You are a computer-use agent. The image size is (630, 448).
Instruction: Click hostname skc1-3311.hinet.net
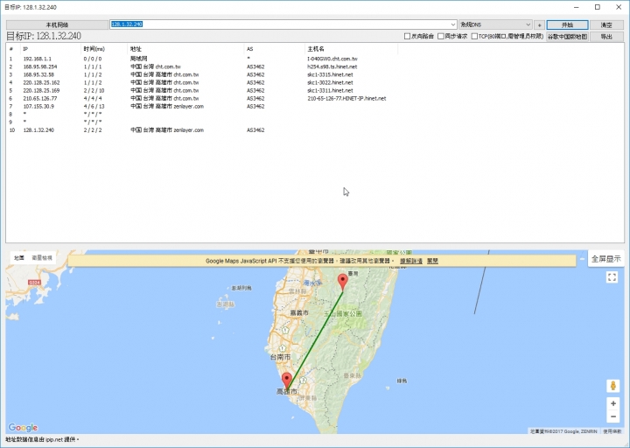pyautogui.click(x=330, y=90)
